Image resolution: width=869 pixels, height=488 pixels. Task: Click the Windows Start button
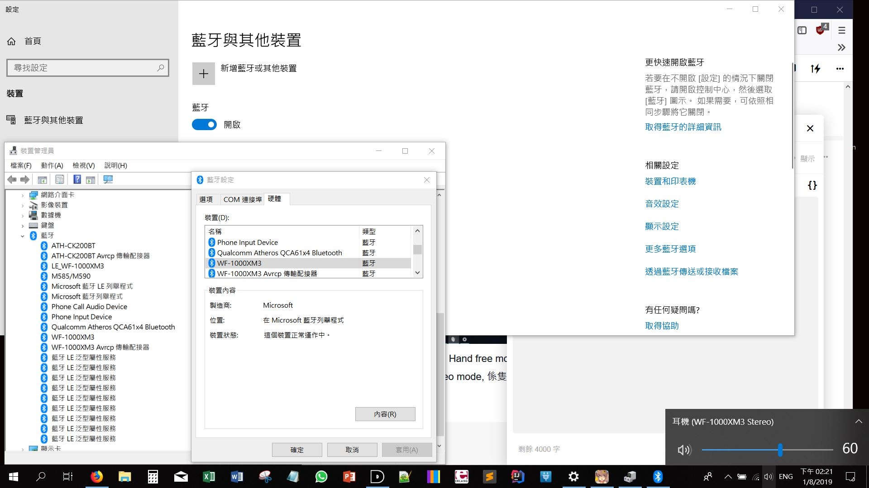[14, 477]
